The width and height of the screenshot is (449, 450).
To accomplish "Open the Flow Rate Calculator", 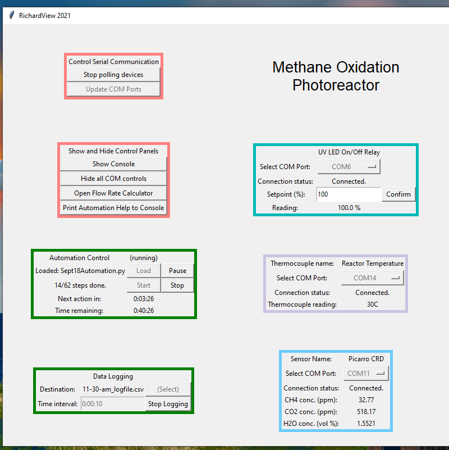I will tap(113, 193).
